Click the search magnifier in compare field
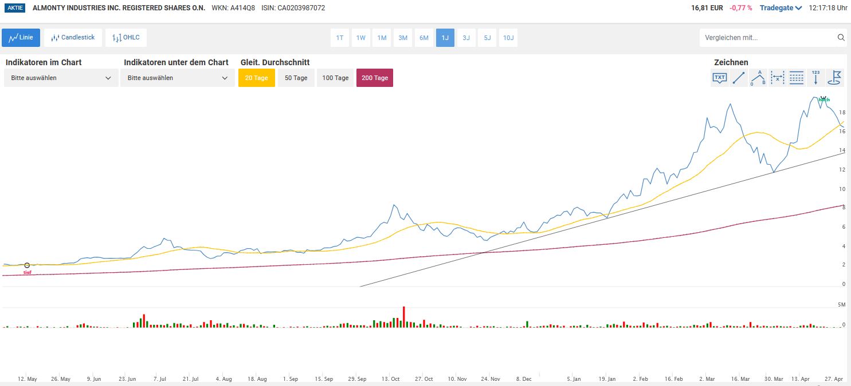The width and height of the screenshot is (851, 386). click(841, 38)
